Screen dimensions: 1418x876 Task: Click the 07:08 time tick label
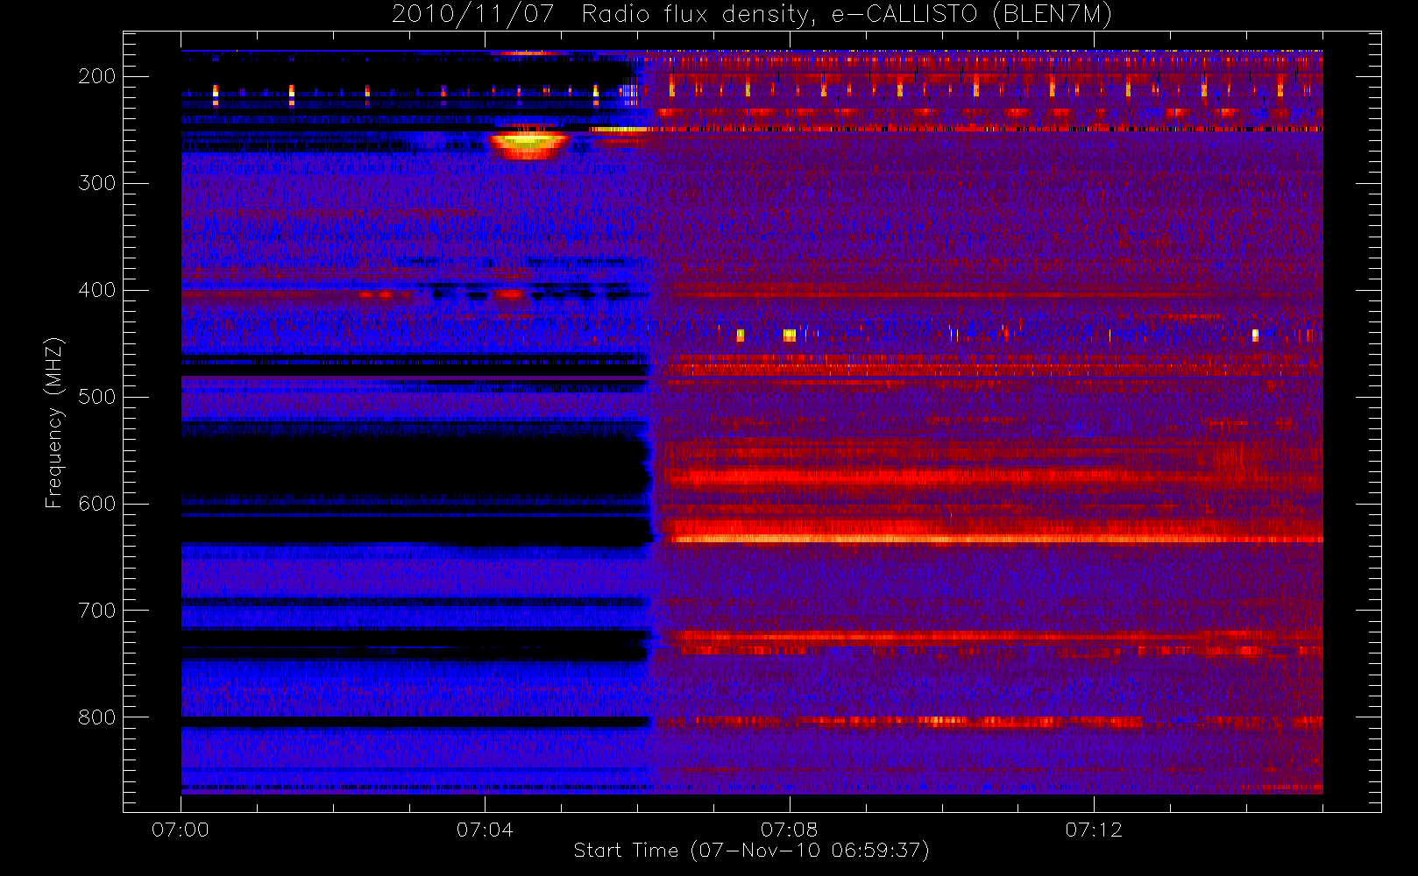click(789, 830)
